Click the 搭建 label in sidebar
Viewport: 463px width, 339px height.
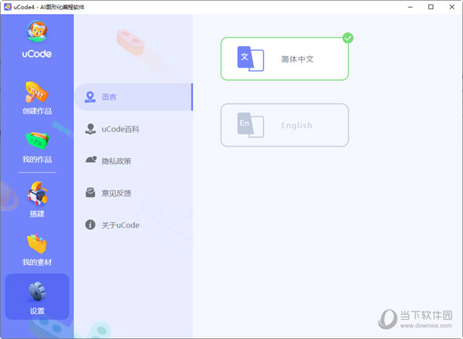37,213
